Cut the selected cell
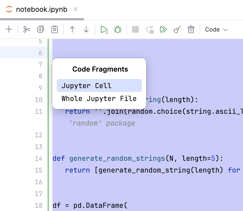The width and height of the screenshot is (243, 211). (26, 29)
